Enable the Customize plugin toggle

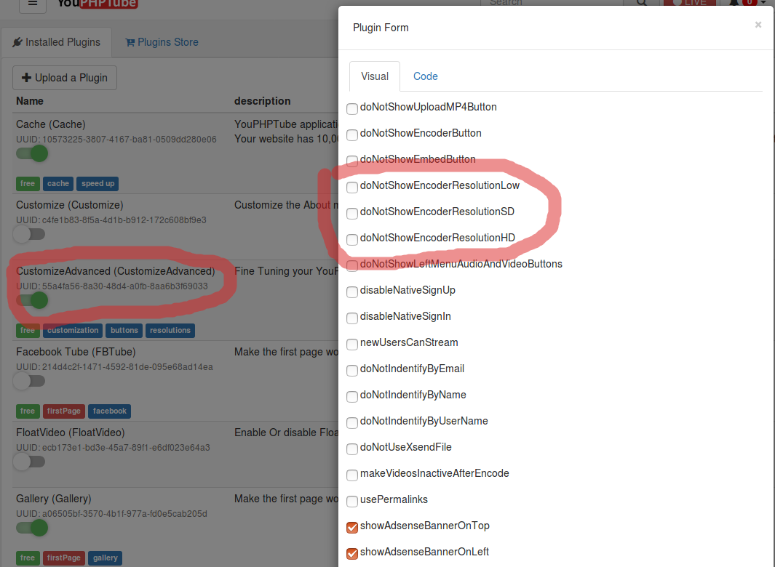(x=29, y=234)
